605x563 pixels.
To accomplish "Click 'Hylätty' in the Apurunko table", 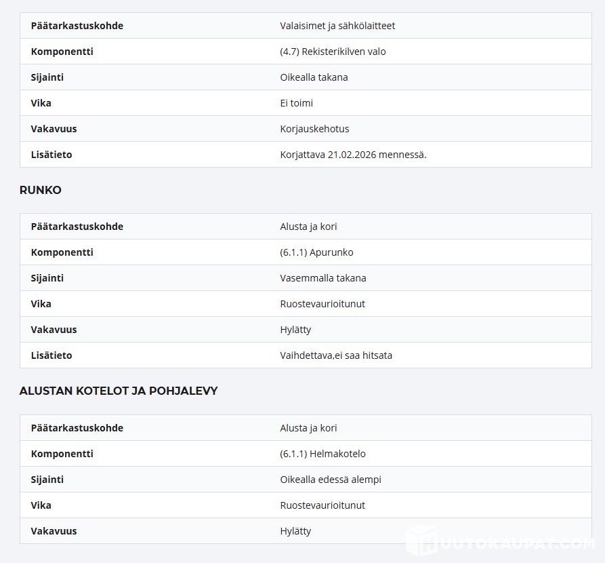I will [x=295, y=330].
